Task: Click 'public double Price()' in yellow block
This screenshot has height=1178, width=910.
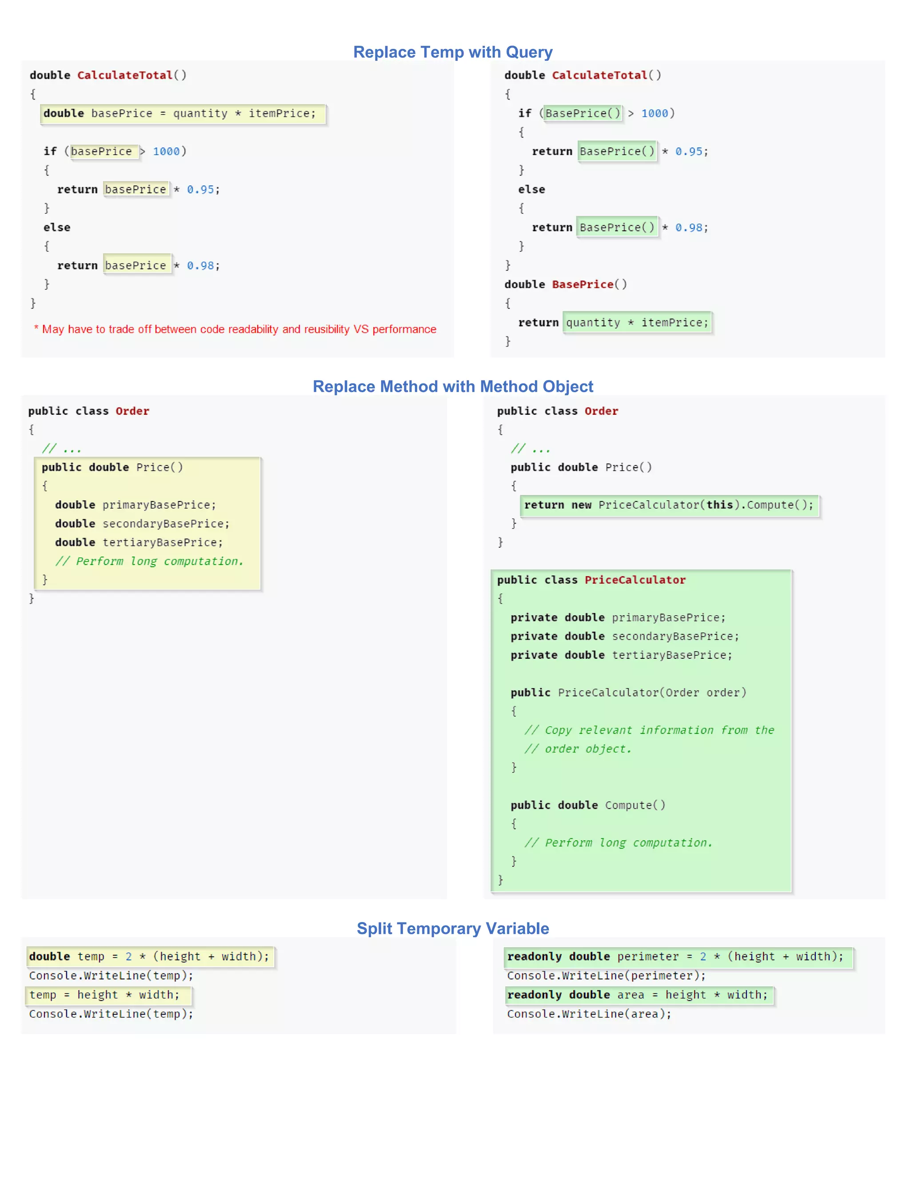Action: [113, 468]
